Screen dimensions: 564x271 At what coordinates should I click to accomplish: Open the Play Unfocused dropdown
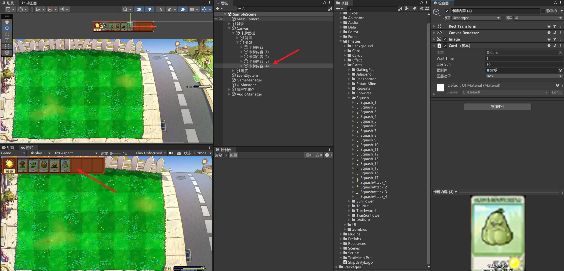pyautogui.click(x=151, y=153)
